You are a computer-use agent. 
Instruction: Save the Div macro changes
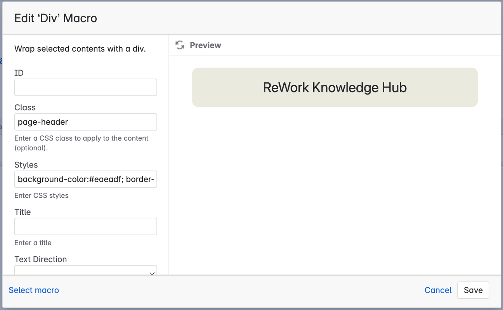click(473, 290)
